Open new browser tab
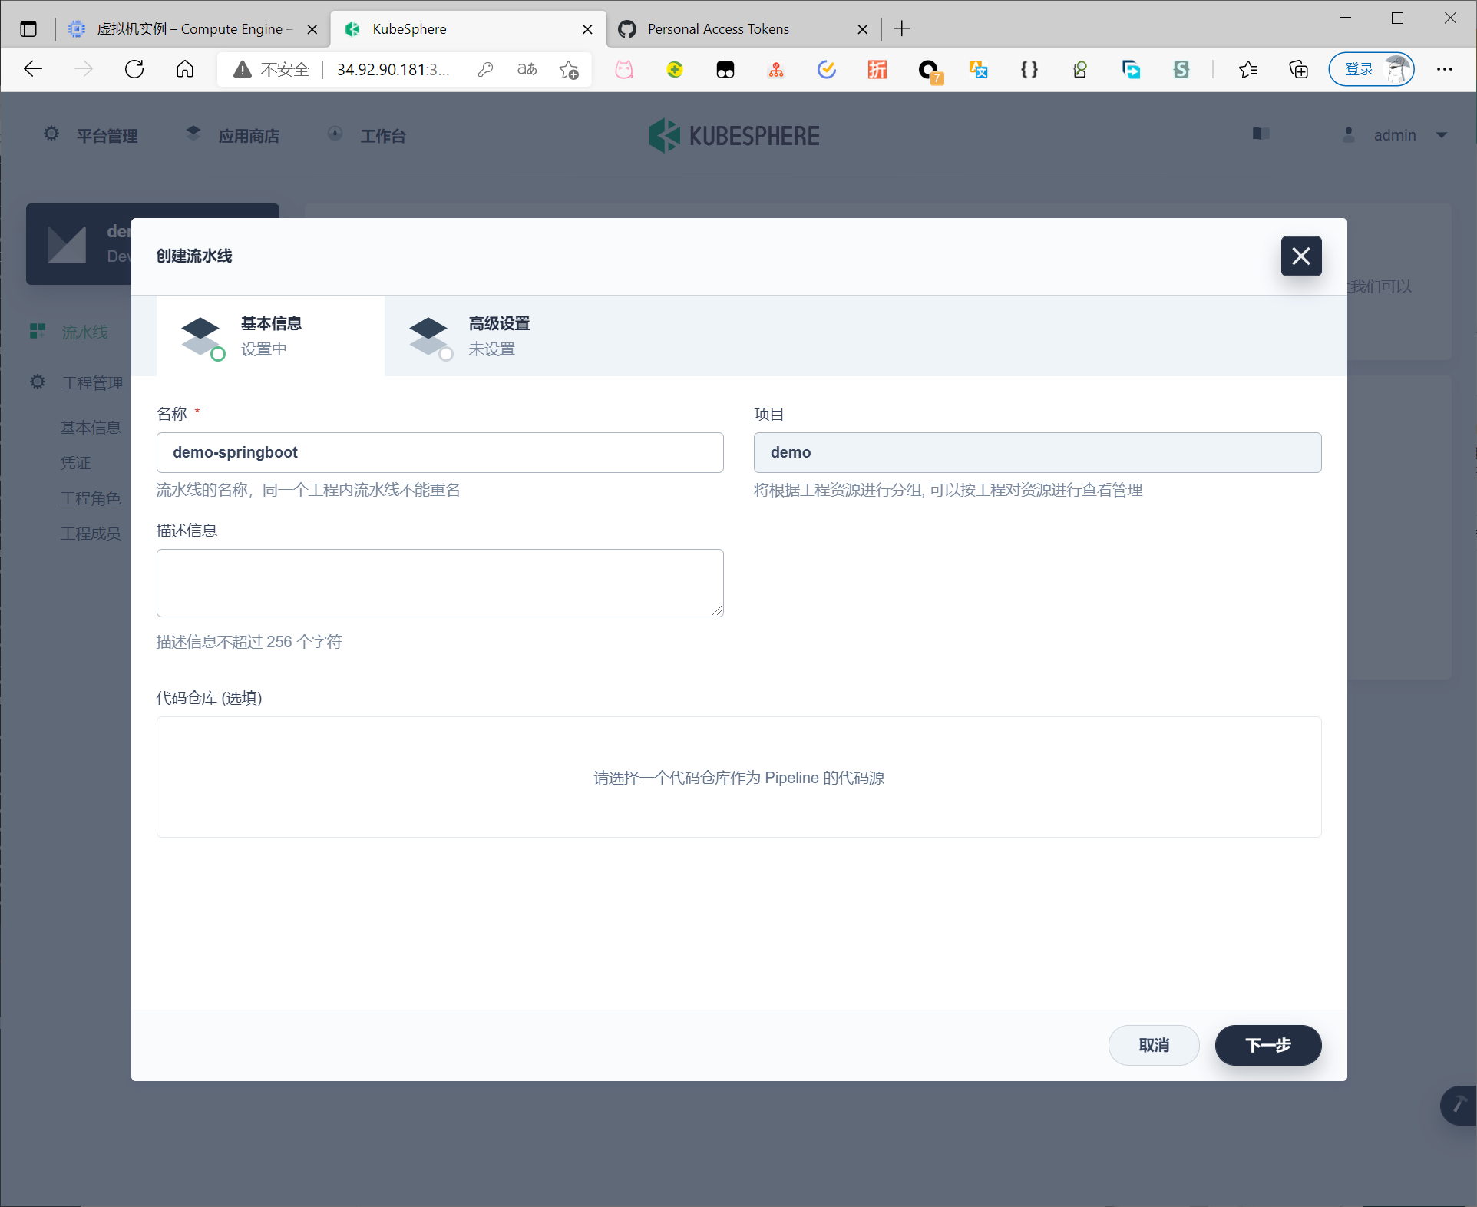 (x=902, y=29)
